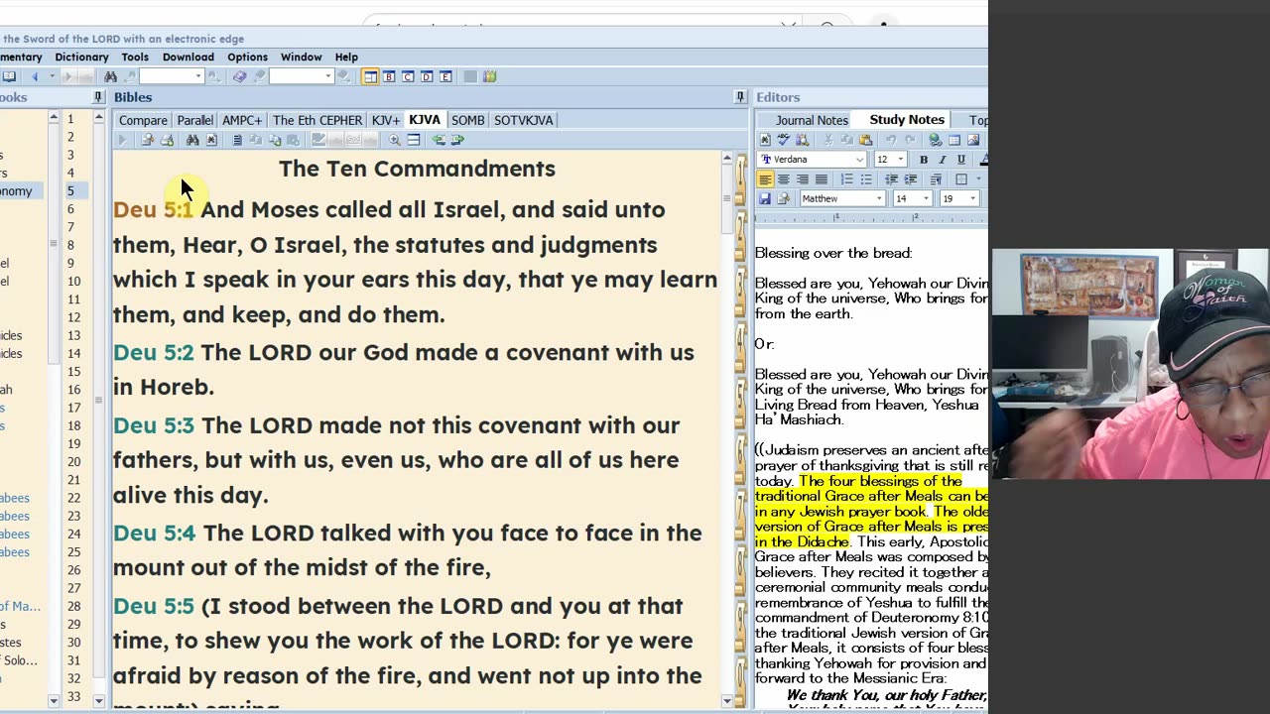Click the highlighted default layout icon
The image size is (1270, 714).
pos(370,76)
